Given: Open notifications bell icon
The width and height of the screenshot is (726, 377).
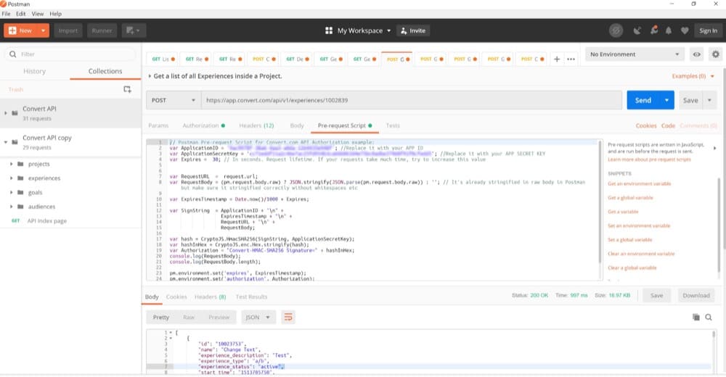Looking at the screenshot, I should point(669,30).
